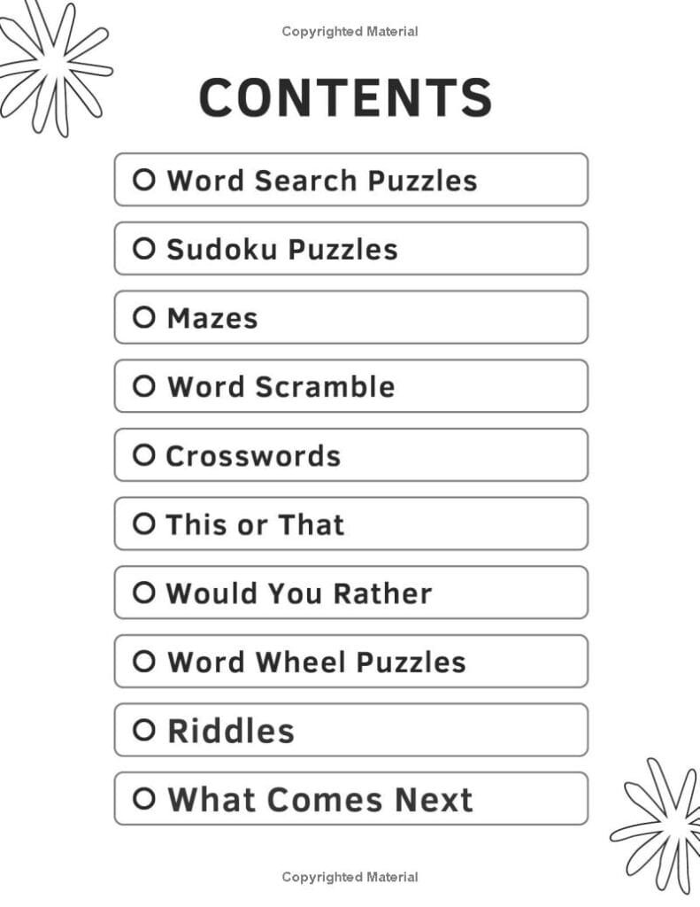
Task: Click the What Comes Next entry text
Action: [x=320, y=799]
